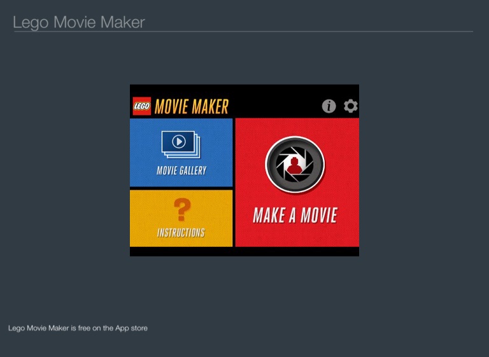This screenshot has height=357, width=489.
Task: Click the red minifigure silhouette in the shutter
Action: pos(295,166)
